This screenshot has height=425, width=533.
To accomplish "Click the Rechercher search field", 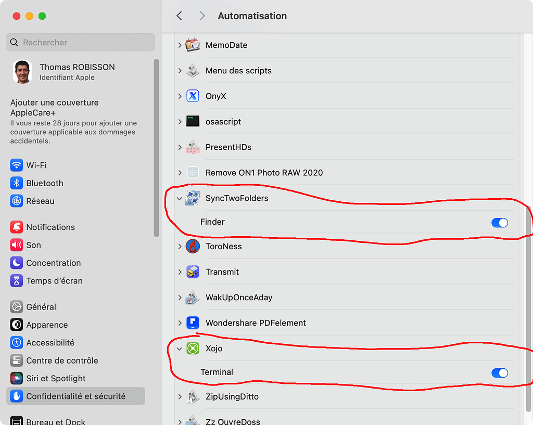I will (80, 42).
